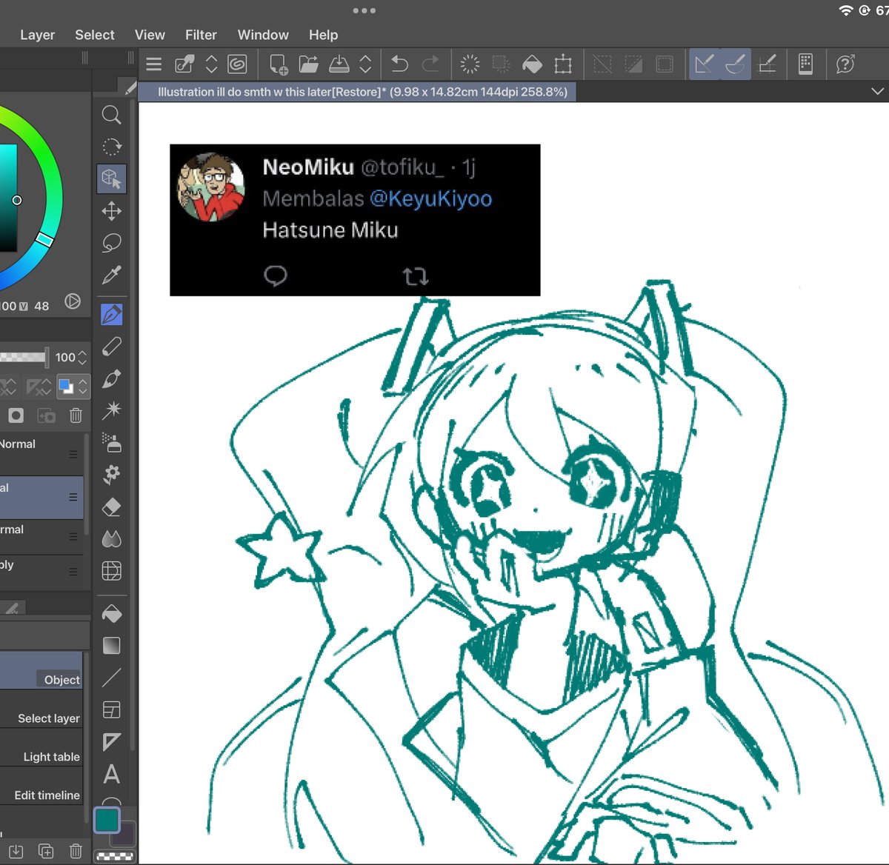Open the Window menu
Viewport: 889px width, 865px height.
(263, 35)
